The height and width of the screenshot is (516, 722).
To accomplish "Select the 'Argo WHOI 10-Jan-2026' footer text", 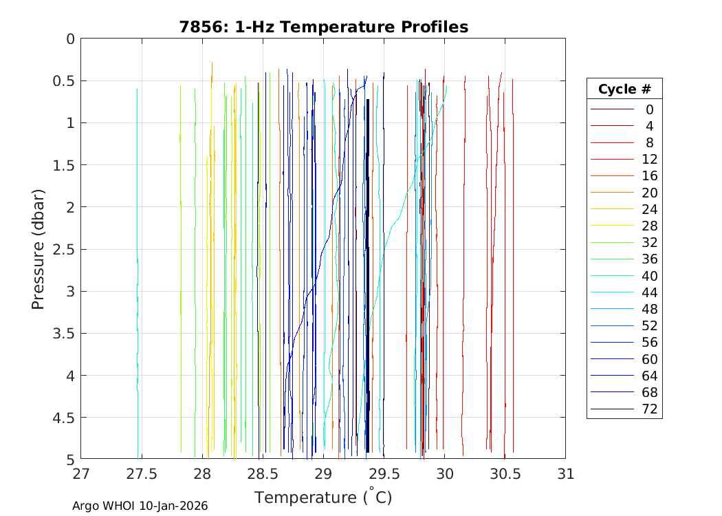I will pos(140,506).
